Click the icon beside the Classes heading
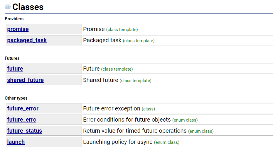This screenshot has height=150, width=273. pyautogui.click(x=8, y=7)
